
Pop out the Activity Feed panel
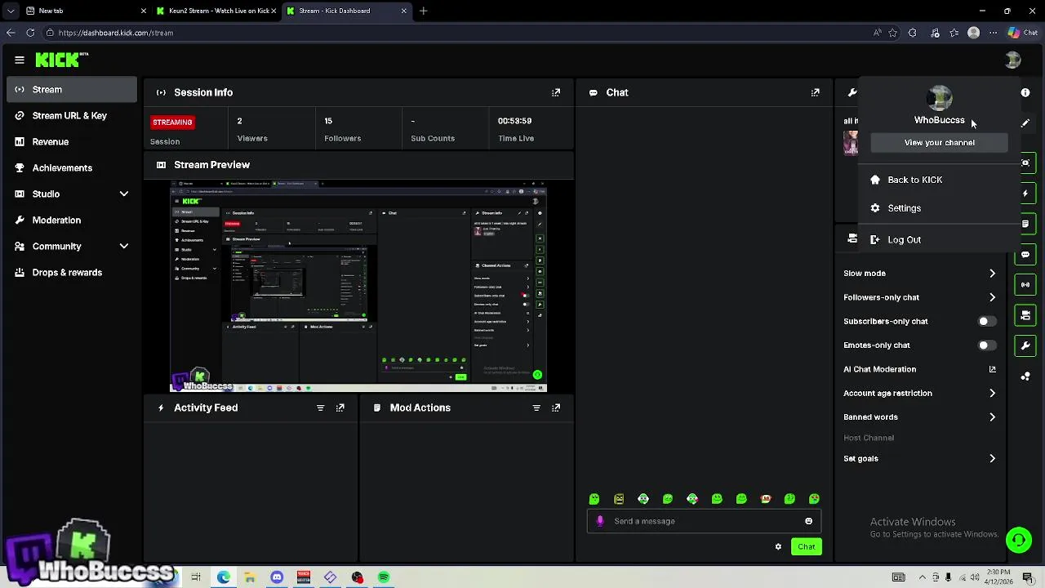coord(340,408)
